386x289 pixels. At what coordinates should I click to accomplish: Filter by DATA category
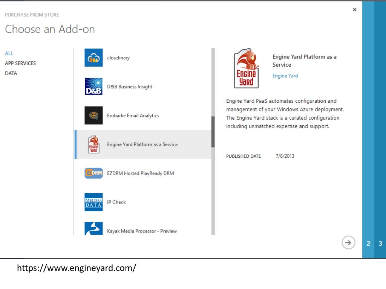click(11, 73)
